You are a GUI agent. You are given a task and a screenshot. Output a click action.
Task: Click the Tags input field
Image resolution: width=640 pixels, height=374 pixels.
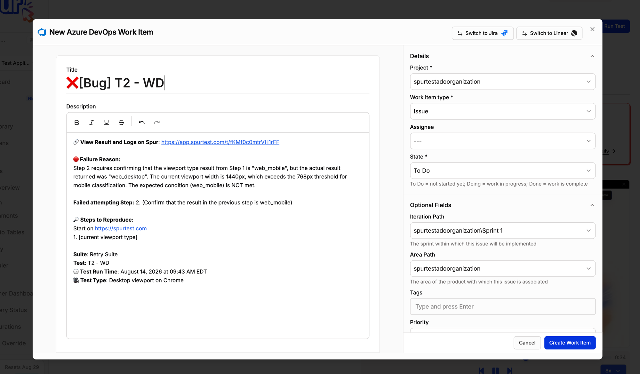(x=502, y=306)
